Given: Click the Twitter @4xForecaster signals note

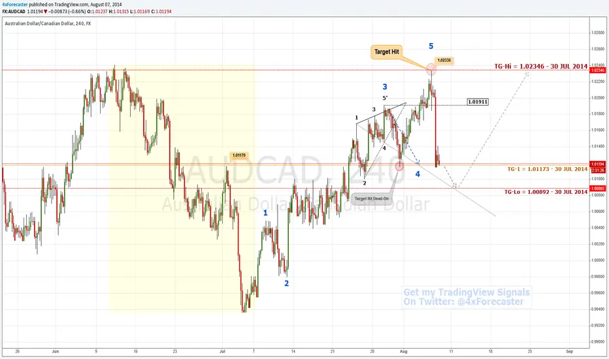Looking at the screenshot, I should point(467,297).
